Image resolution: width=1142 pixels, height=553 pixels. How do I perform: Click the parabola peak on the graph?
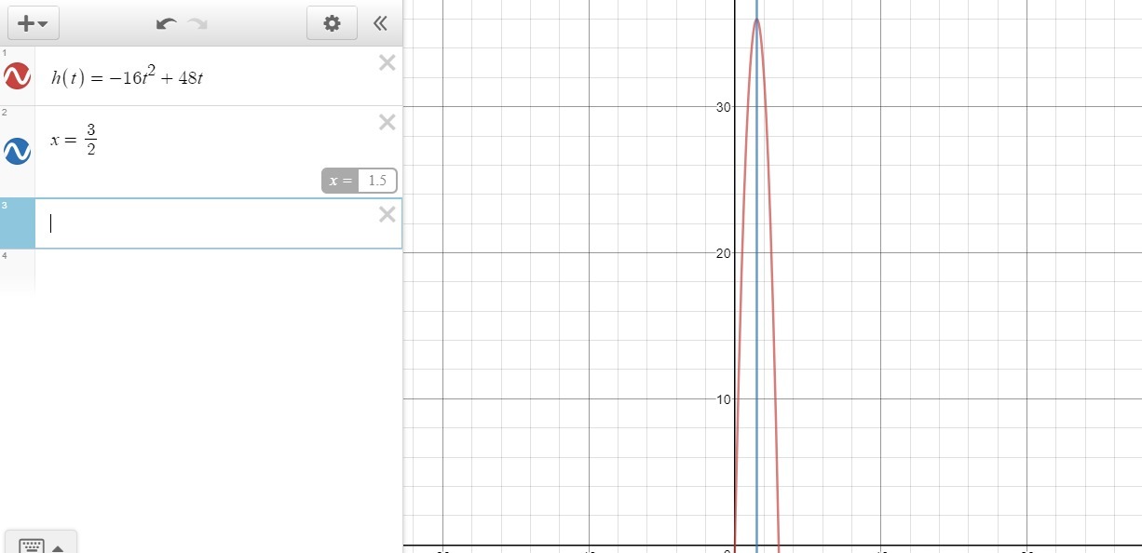pyautogui.click(x=756, y=20)
